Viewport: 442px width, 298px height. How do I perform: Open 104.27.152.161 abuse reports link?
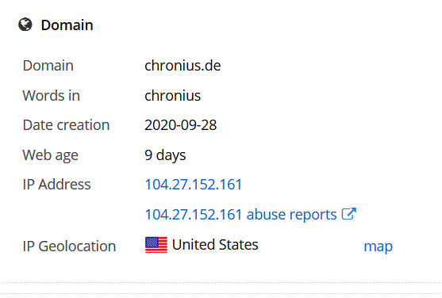pos(240,214)
